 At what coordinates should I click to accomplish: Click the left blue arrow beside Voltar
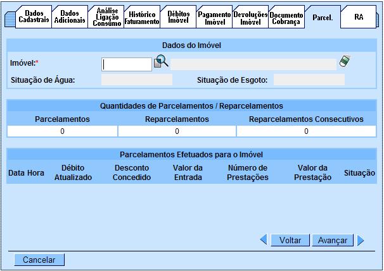[264, 239]
